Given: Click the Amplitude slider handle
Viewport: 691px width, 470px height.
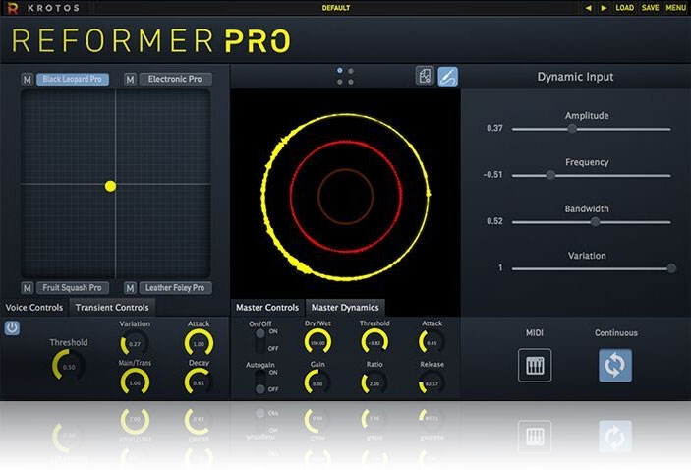Looking at the screenshot, I should pyautogui.click(x=572, y=129).
